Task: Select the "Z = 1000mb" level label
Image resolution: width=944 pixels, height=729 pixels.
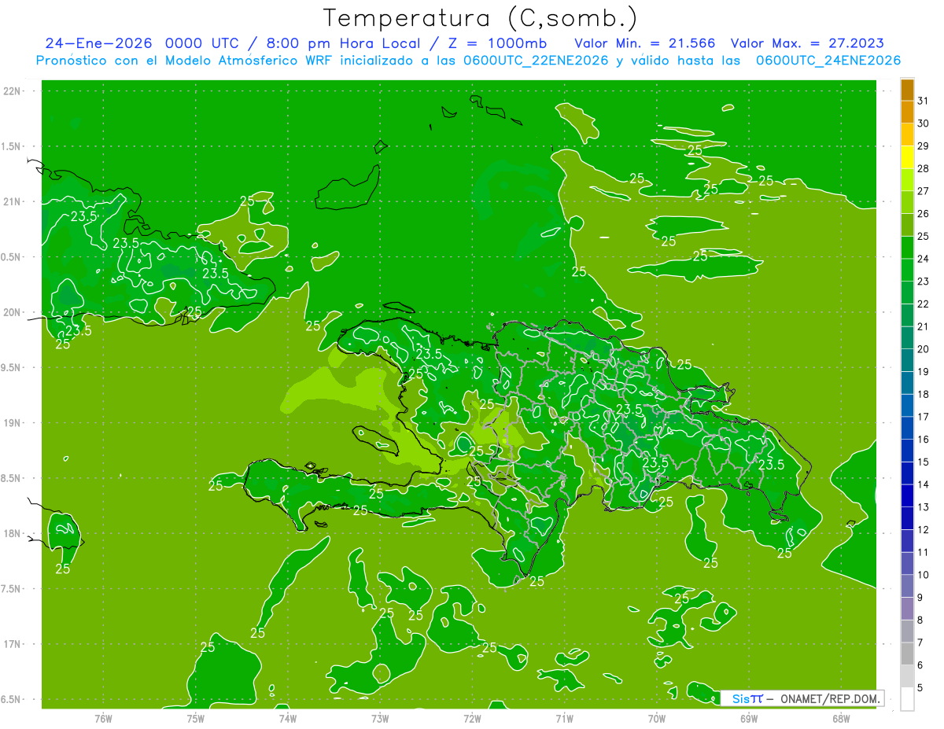Action: pyautogui.click(x=497, y=43)
